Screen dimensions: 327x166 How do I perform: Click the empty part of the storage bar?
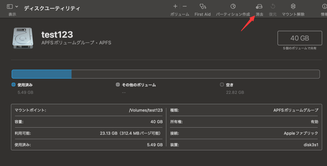click(x=195, y=74)
